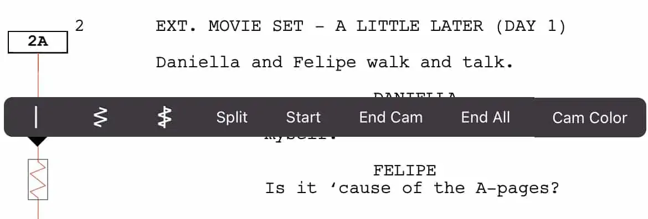Select the EXT. MOVIE SET scene heading
648x219 pixels.
click(x=361, y=26)
